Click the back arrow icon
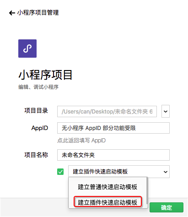 [12, 13]
